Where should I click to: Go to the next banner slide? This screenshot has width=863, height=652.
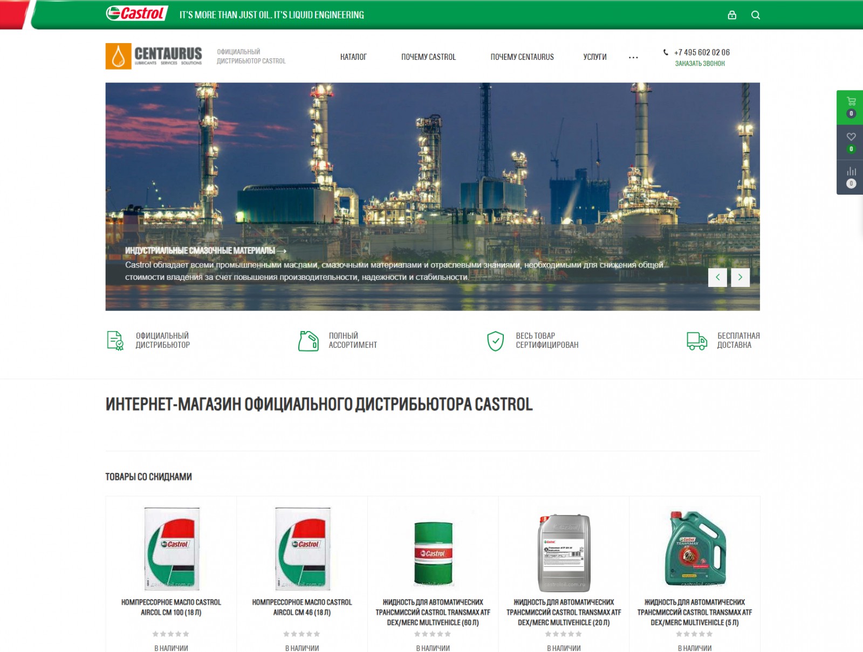(x=741, y=277)
